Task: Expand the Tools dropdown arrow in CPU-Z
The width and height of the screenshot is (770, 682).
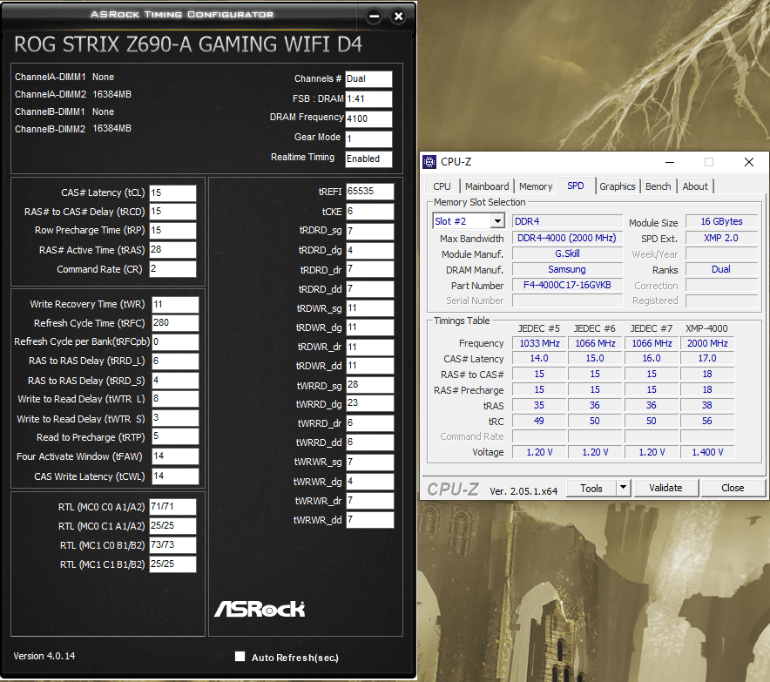Action: [x=623, y=488]
